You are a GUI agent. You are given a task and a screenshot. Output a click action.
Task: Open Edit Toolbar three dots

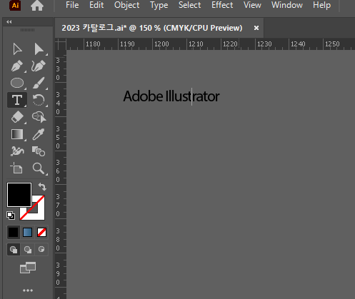pos(28,290)
